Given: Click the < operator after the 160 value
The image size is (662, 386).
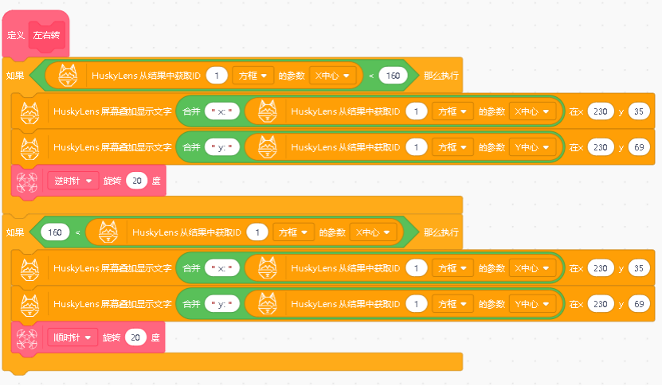Looking at the screenshot, I should pyautogui.click(x=78, y=233).
